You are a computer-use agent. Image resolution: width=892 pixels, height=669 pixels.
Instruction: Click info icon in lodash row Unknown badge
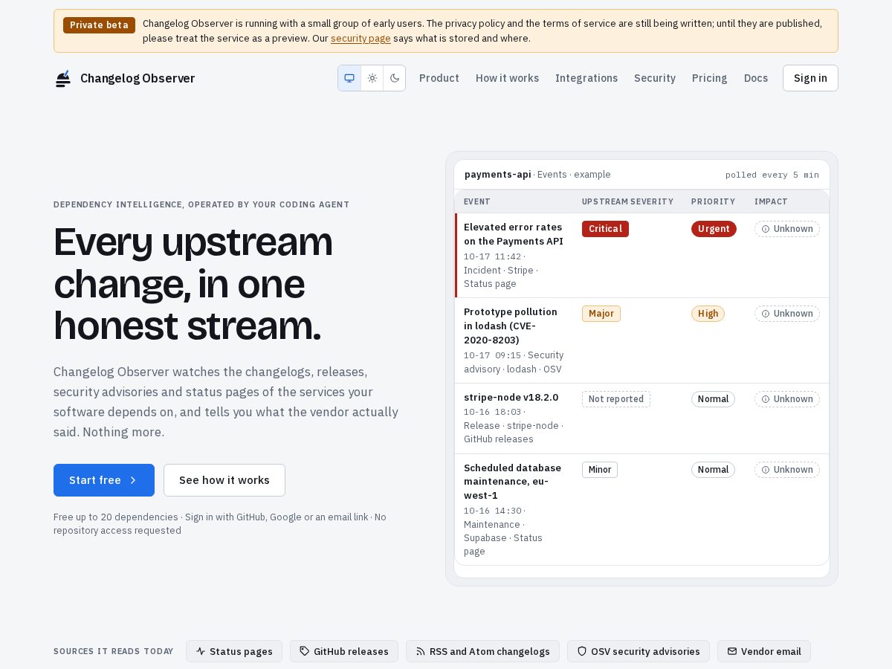click(766, 314)
